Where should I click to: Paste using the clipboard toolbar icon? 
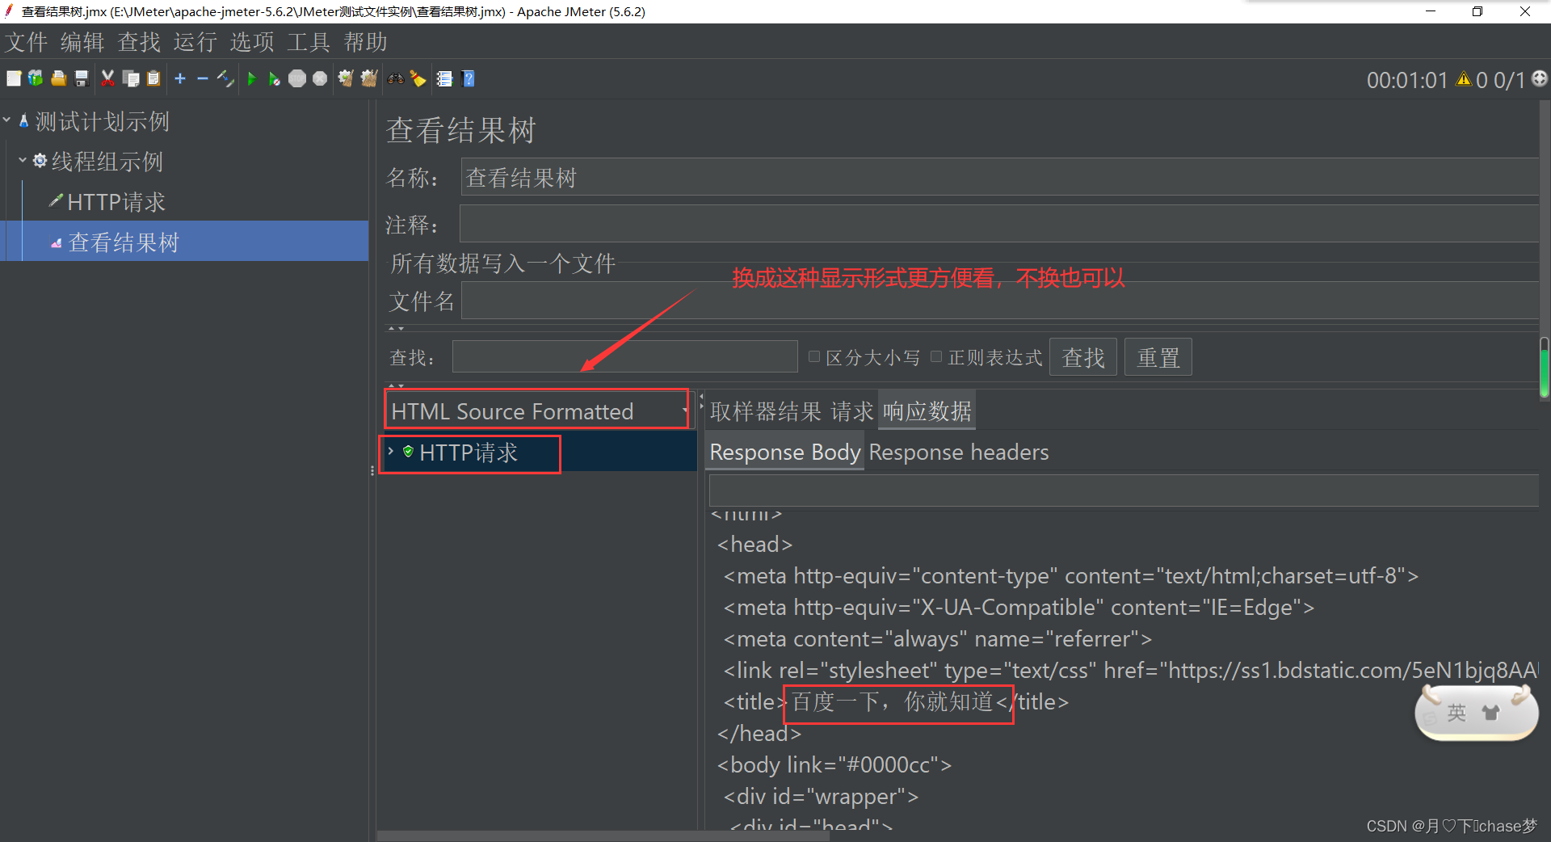pyautogui.click(x=153, y=78)
